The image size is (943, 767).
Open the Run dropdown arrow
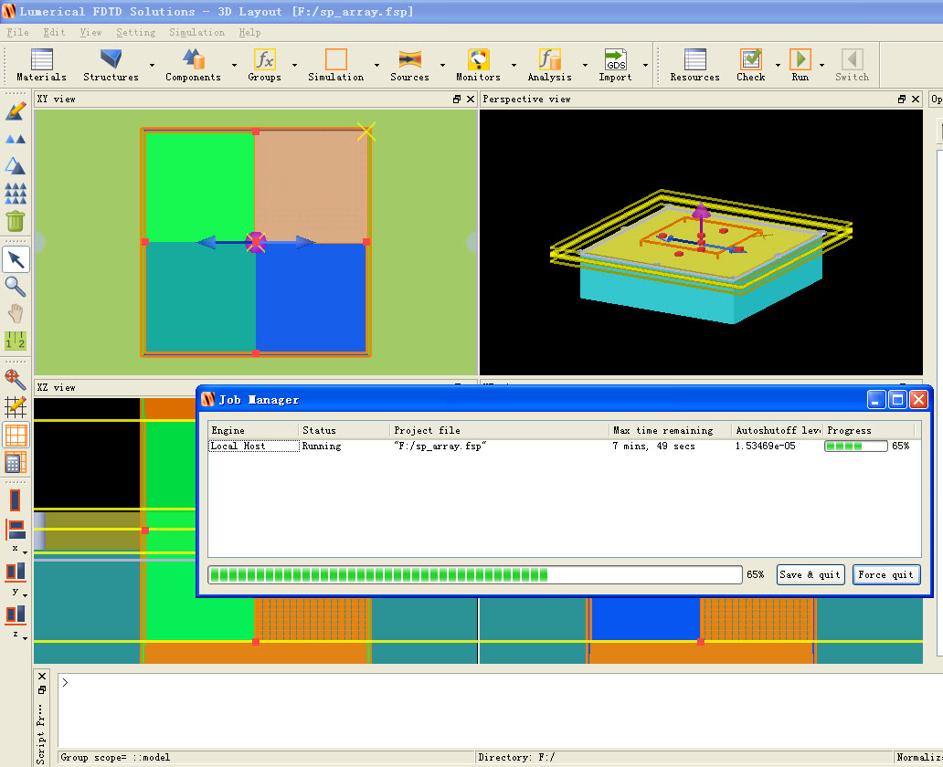tap(822, 65)
